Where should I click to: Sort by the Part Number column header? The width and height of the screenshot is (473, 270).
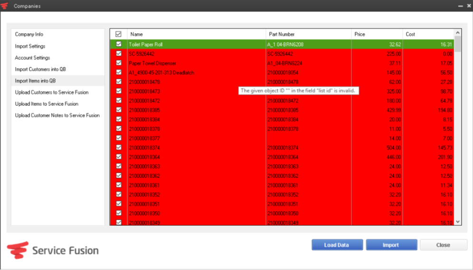click(309, 34)
